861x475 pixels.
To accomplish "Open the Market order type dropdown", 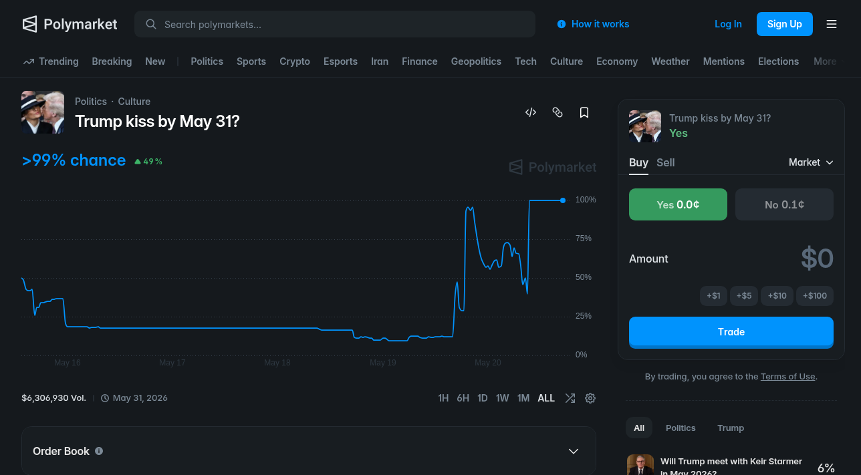I will (x=811, y=162).
